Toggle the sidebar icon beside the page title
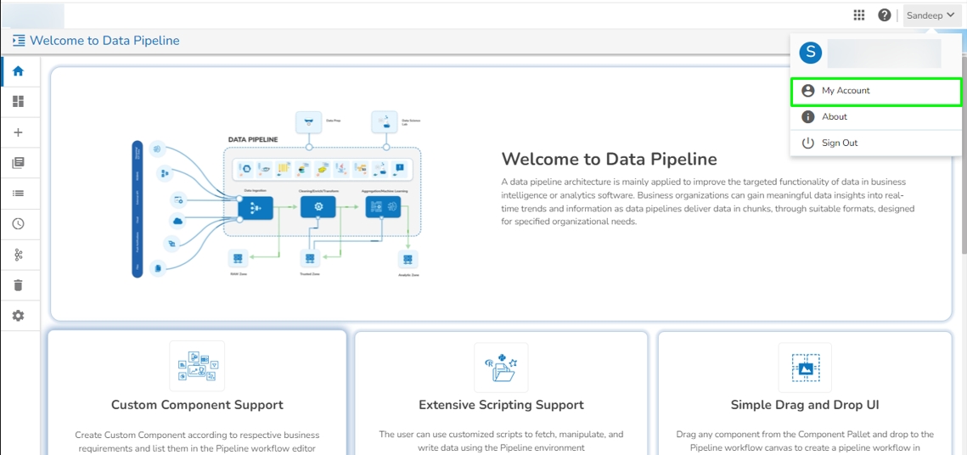967x455 pixels. [x=19, y=41]
